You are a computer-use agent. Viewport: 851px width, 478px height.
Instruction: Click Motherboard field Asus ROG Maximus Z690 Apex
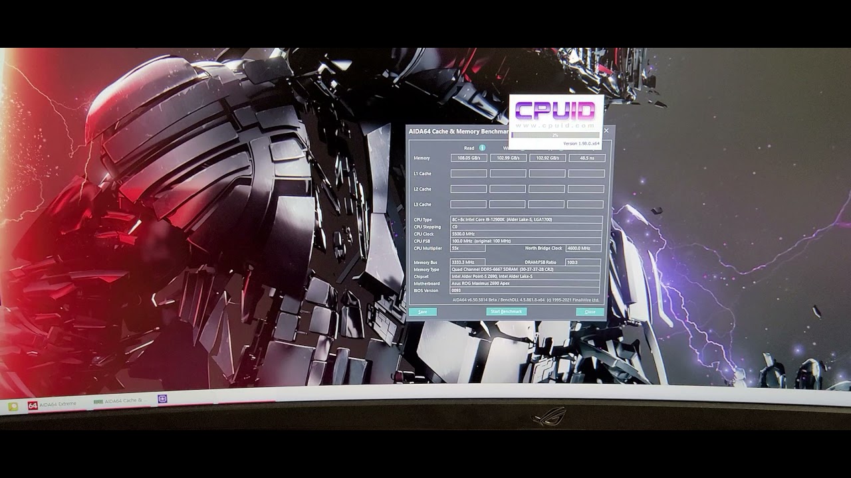coord(525,283)
